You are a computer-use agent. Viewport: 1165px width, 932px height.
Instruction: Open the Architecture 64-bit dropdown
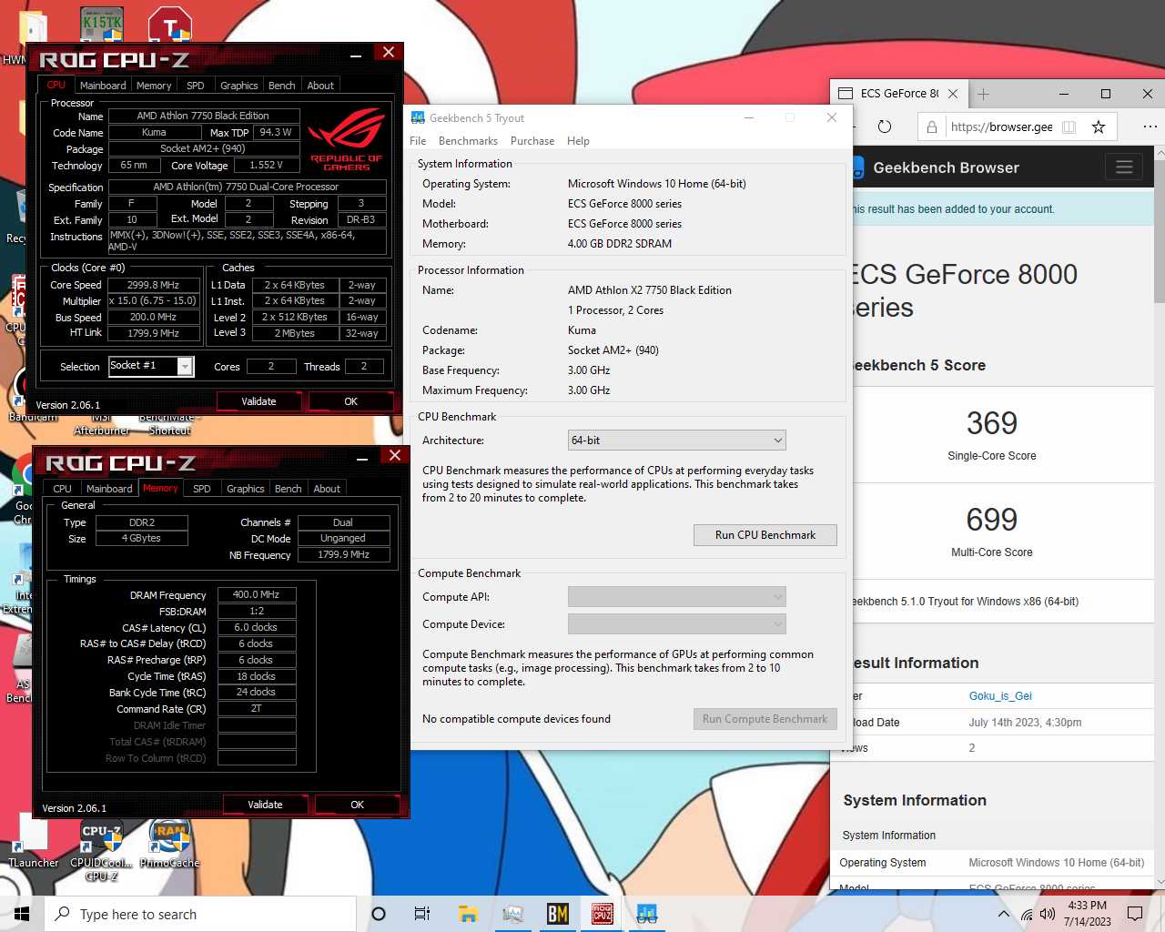[676, 441]
